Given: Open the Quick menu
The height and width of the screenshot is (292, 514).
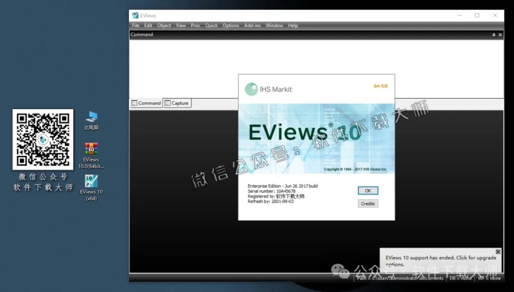Looking at the screenshot, I should tap(211, 25).
